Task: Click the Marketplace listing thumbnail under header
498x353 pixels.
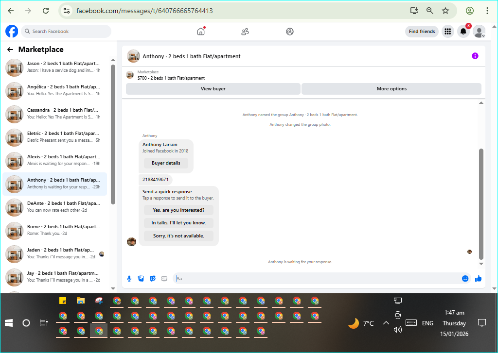Action: [x=130, y=75]
